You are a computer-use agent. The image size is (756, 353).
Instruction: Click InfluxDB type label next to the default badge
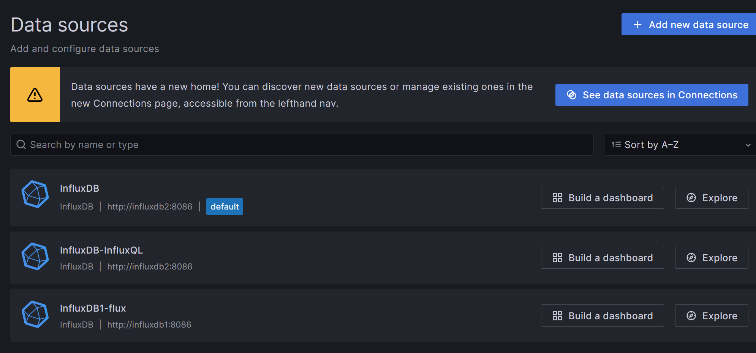tap(76, 206)
